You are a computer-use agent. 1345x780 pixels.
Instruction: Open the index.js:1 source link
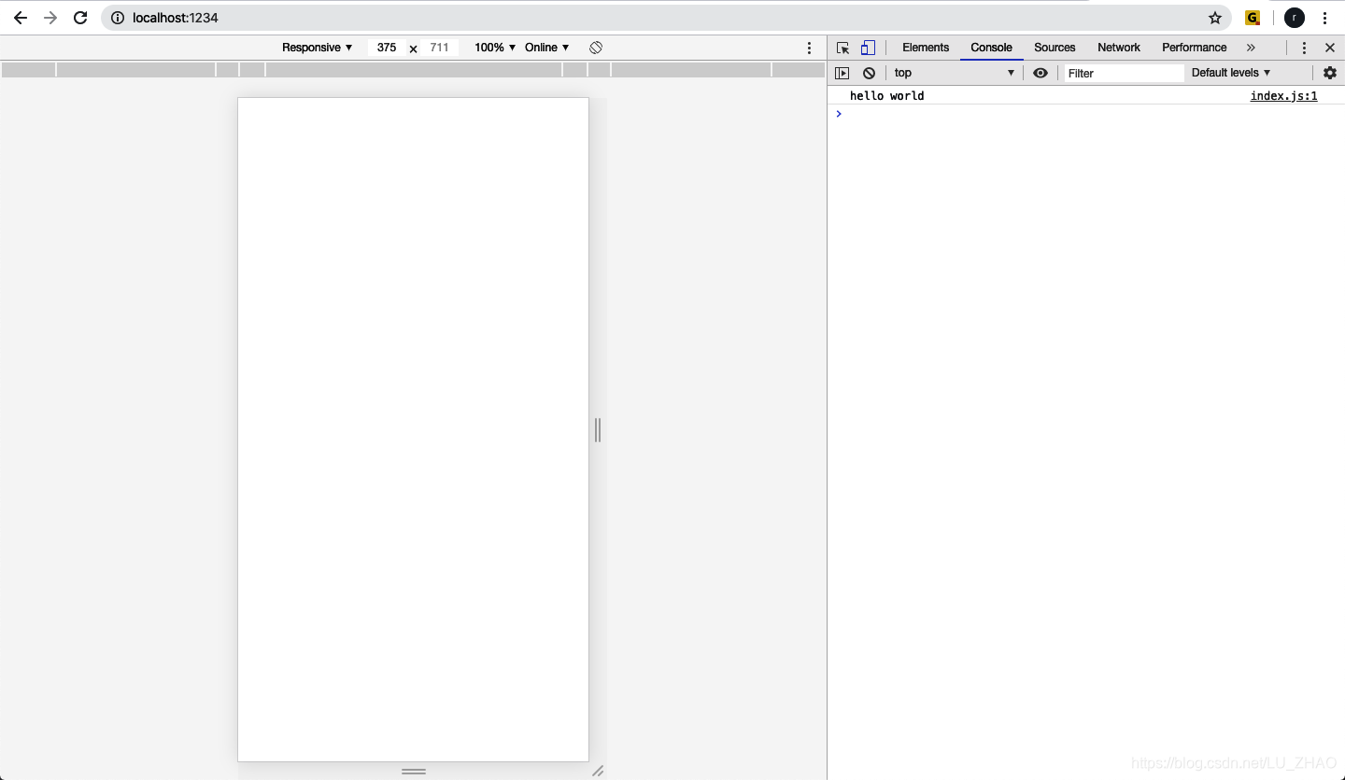pyautogui.click(x=1283, y=96)
